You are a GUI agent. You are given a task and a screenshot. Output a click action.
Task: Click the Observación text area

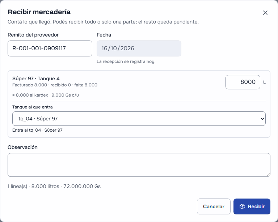[x=139, y=165]
